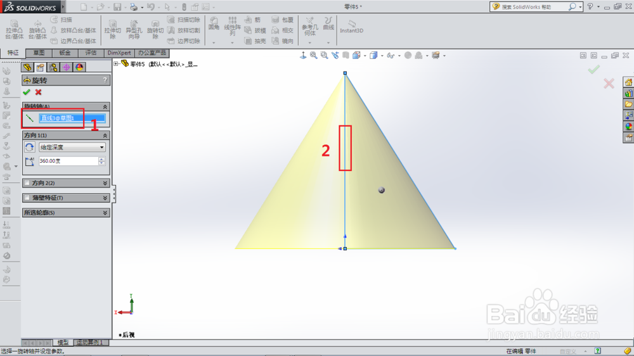Screen dimensions: 634x356
Task: Choose the Swept Cut (扫描切除) tool
Action: click(x=184, y=20)
